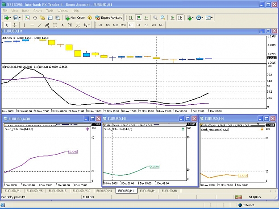Viewport: 279px width, 209px height.
Task: Switch to the EURUSD,M1 chart tab
Action: pos(12,191)
